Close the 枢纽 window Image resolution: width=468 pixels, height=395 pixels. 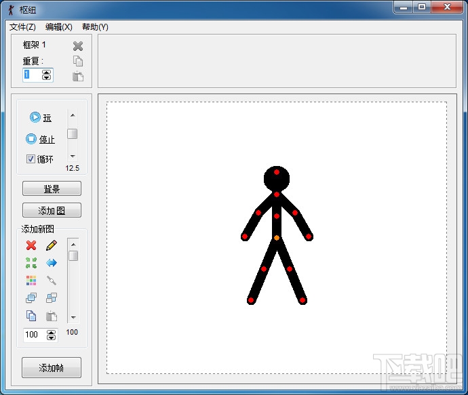click(447, 7)
